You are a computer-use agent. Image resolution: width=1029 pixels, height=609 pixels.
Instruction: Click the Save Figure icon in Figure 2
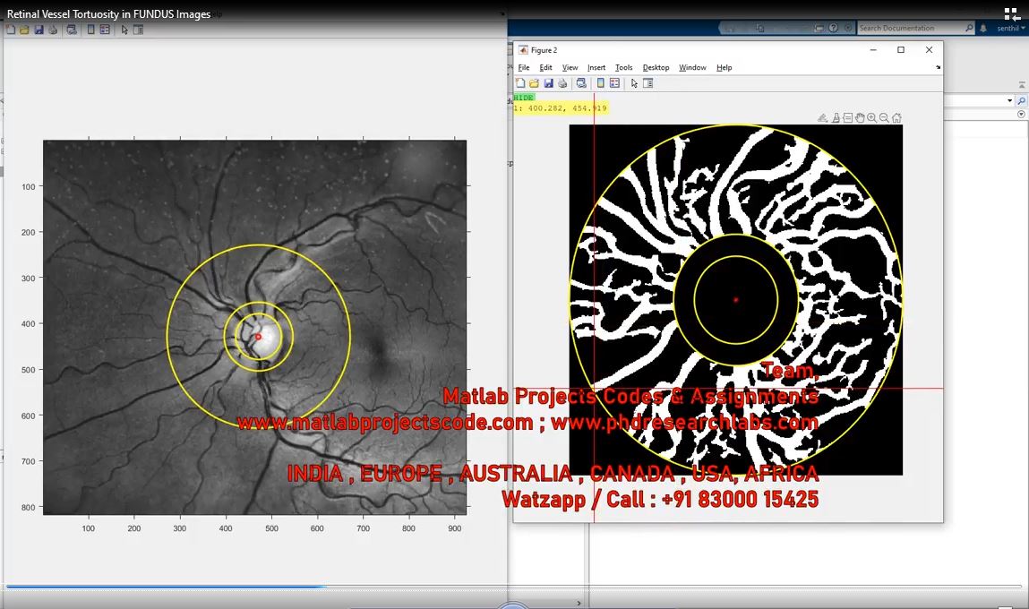pos(548,83)
